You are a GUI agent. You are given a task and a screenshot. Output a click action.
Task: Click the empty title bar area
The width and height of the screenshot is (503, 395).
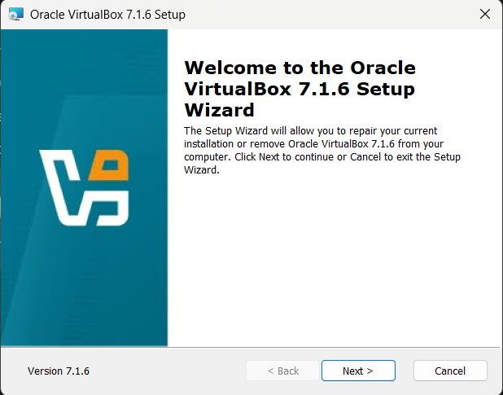point(326,15)
